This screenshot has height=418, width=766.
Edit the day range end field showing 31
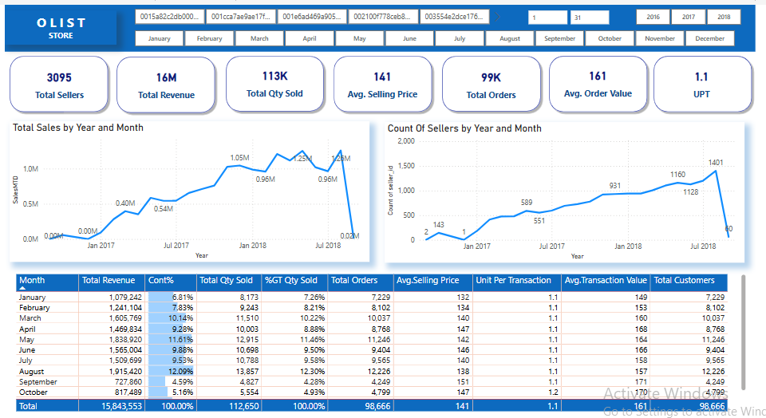pos(590,17)
